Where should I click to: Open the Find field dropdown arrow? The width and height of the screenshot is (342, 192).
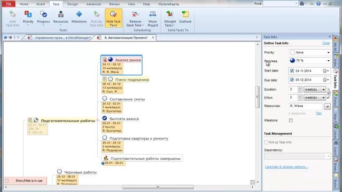(296, 4)
